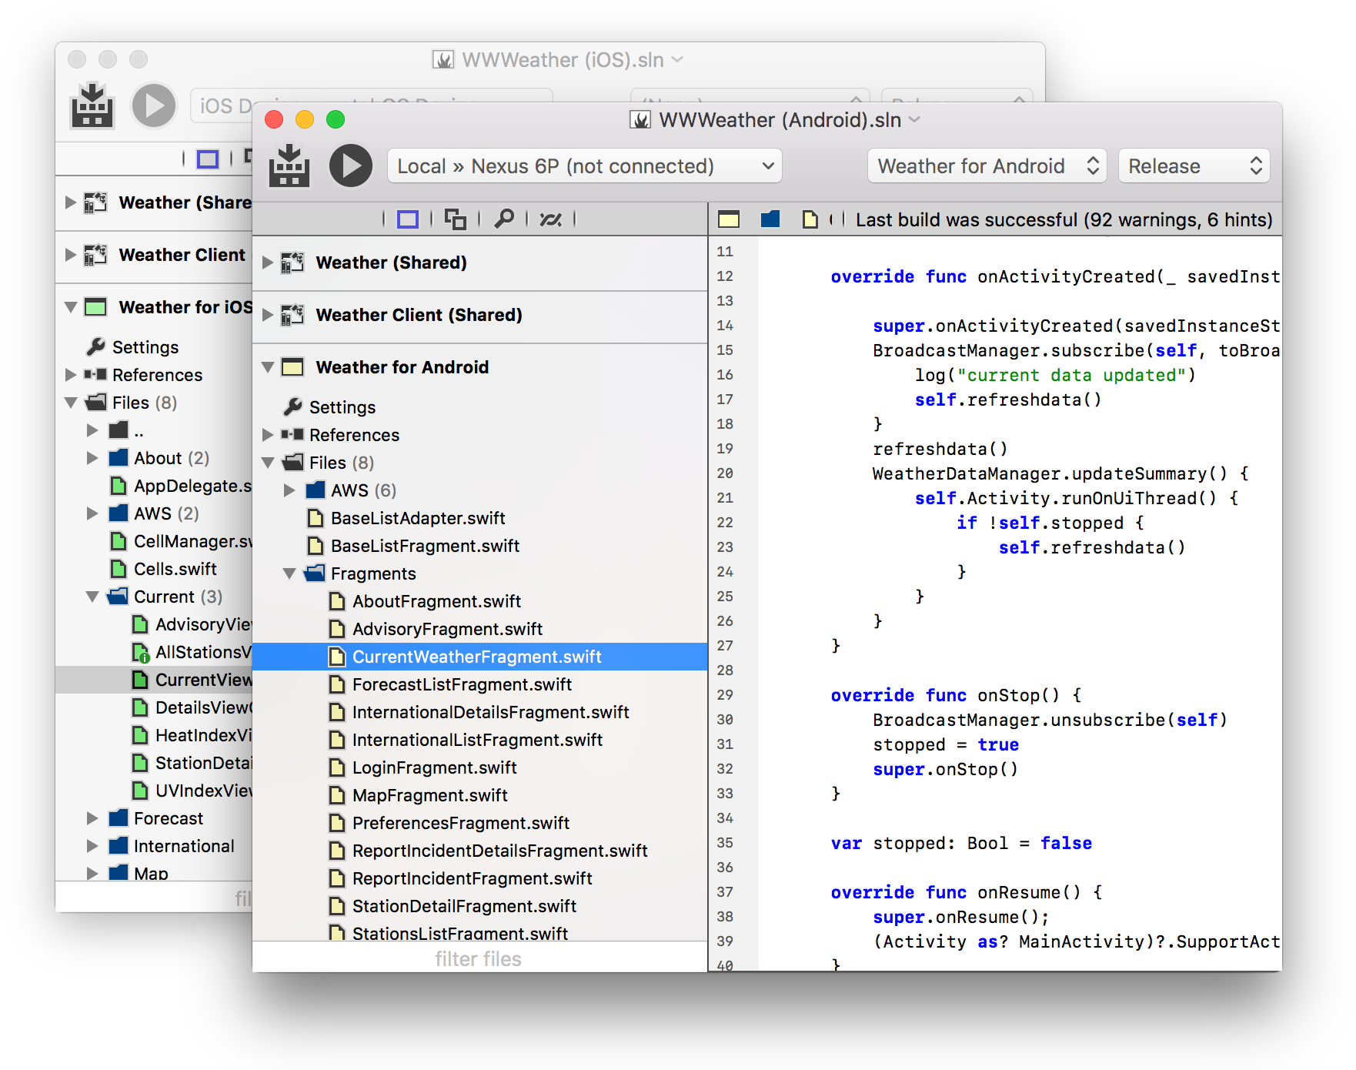Collapse the Current (3) folder in iOS window
The width and height of the screenshot is (1356, 1070).
[92, 597]
